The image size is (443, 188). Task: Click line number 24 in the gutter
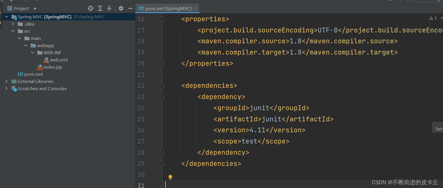(141, 108)
